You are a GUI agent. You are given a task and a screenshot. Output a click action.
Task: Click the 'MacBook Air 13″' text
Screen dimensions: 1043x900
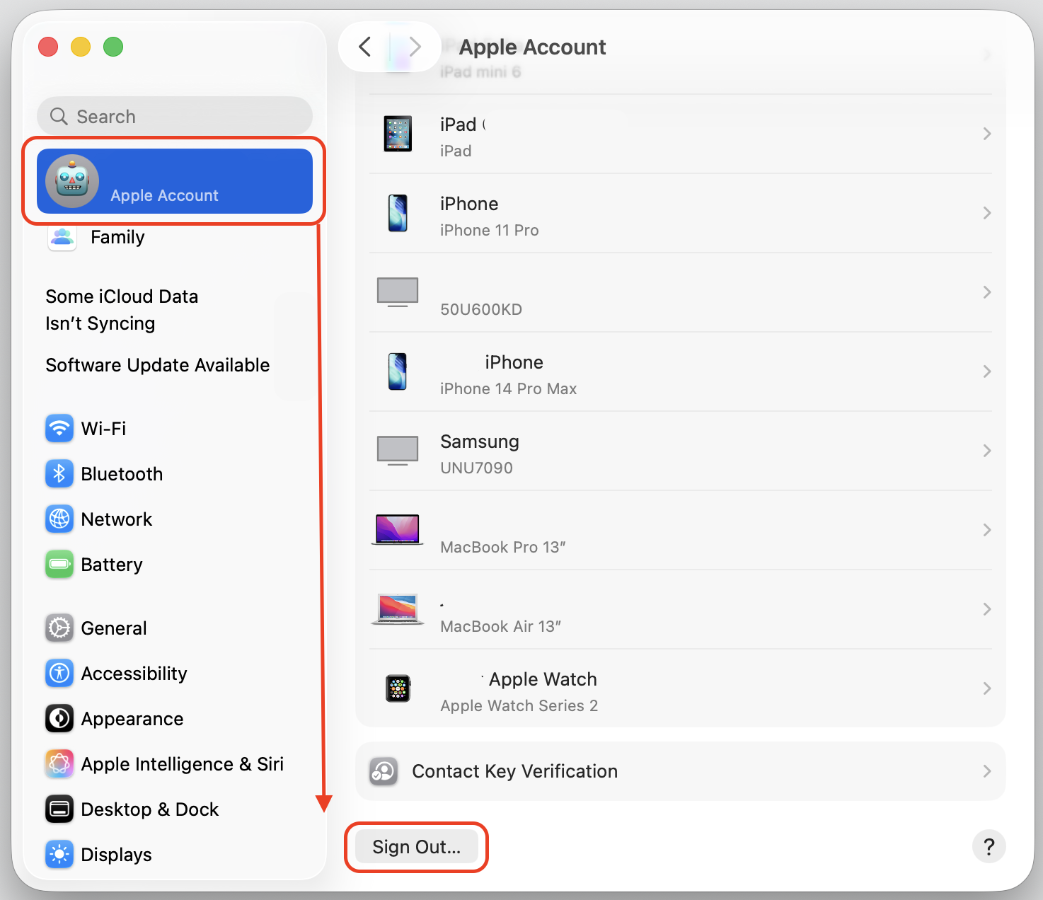click(501, 626)
